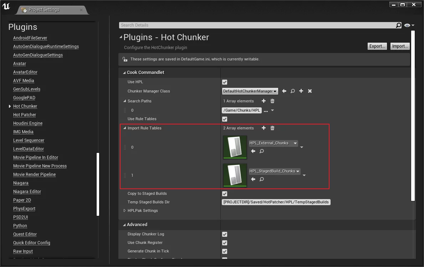The width and height of the screenshot is (424, 267).
Task: Remove all Import Rule Tables elements
Action: 272,128
